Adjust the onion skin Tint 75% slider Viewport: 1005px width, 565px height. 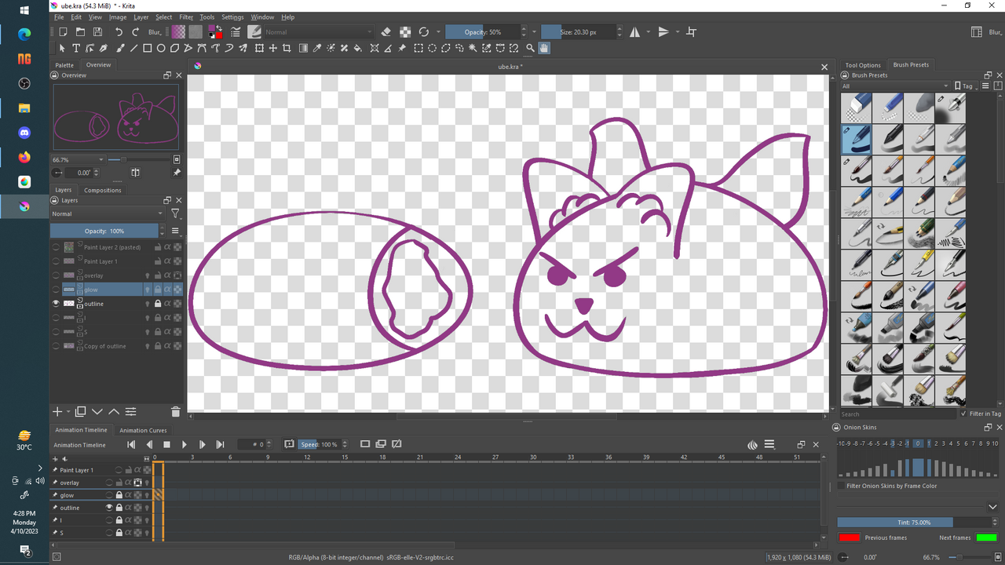913,522
